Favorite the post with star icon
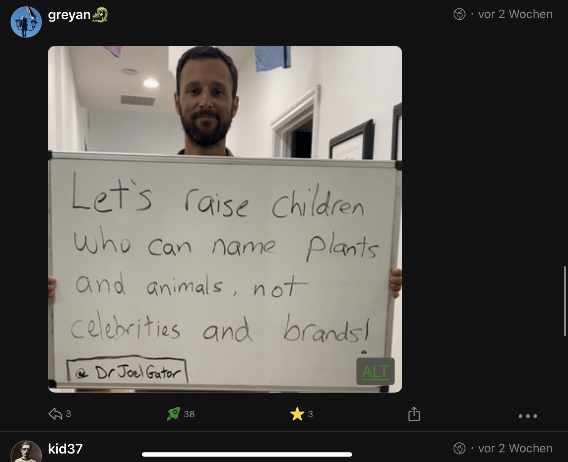The height and width of the screenshot is (462, 568). [x=297, y=414]
